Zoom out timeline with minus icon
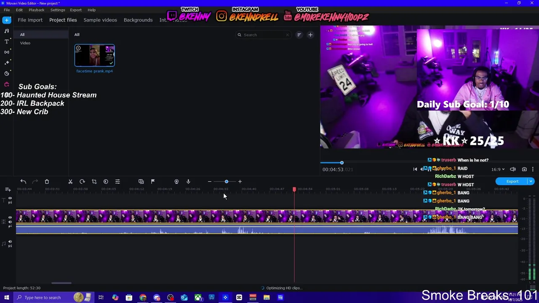The height and width of the screenshot is (303, 539). pos(209,181)
